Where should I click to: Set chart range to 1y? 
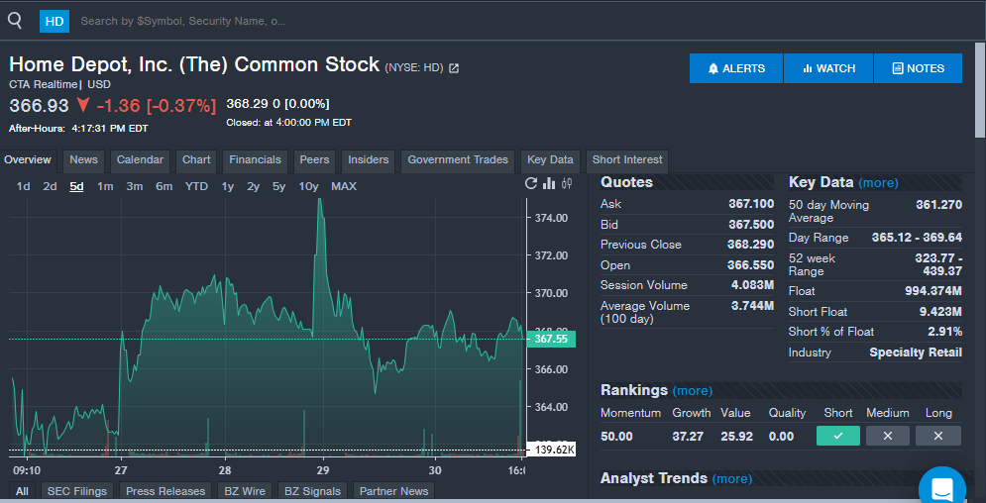[228, 186]
